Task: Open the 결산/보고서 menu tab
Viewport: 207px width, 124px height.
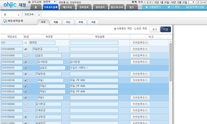Action: (x=117, y=7)
